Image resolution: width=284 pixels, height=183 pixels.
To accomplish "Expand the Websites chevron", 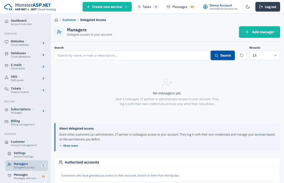I will [26, 41].
